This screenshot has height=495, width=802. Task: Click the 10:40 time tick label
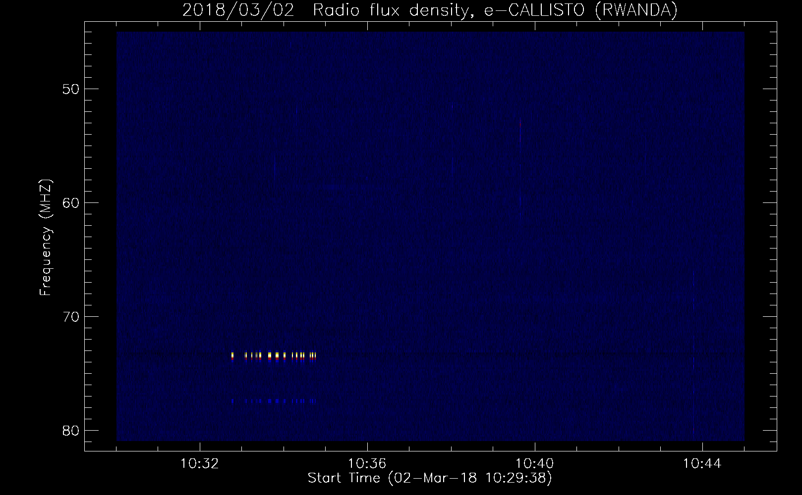(535, 464)
